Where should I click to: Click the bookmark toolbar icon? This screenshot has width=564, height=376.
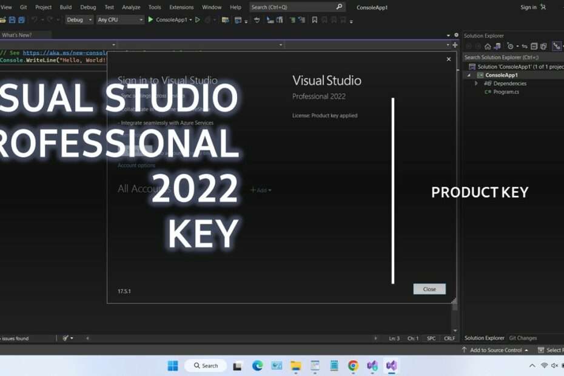point(314,20)
